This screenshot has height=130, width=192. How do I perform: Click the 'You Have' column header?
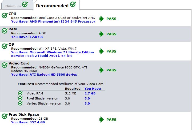(93, 89)
